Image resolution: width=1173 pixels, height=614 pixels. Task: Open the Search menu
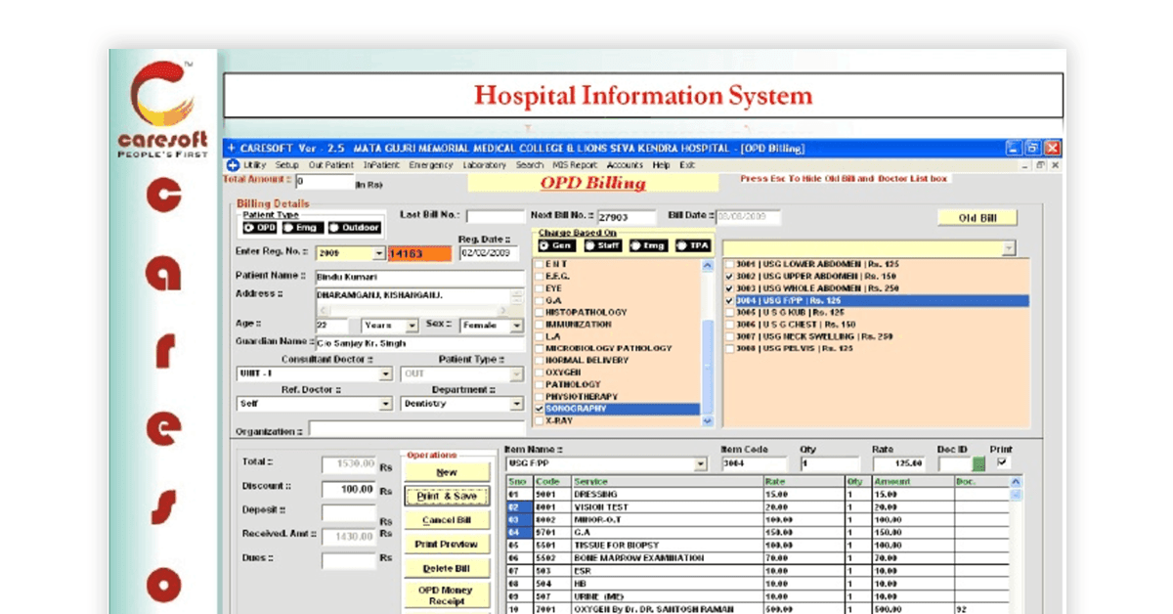530,165
